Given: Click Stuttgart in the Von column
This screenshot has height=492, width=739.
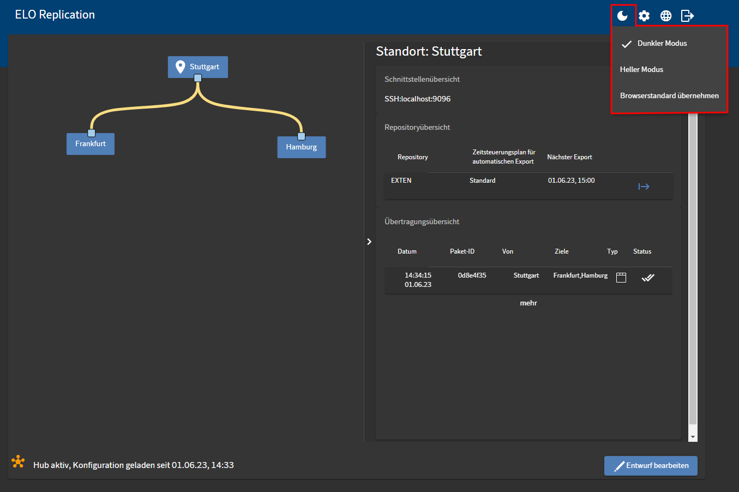Looking at the screenshot, I should 526,275.
